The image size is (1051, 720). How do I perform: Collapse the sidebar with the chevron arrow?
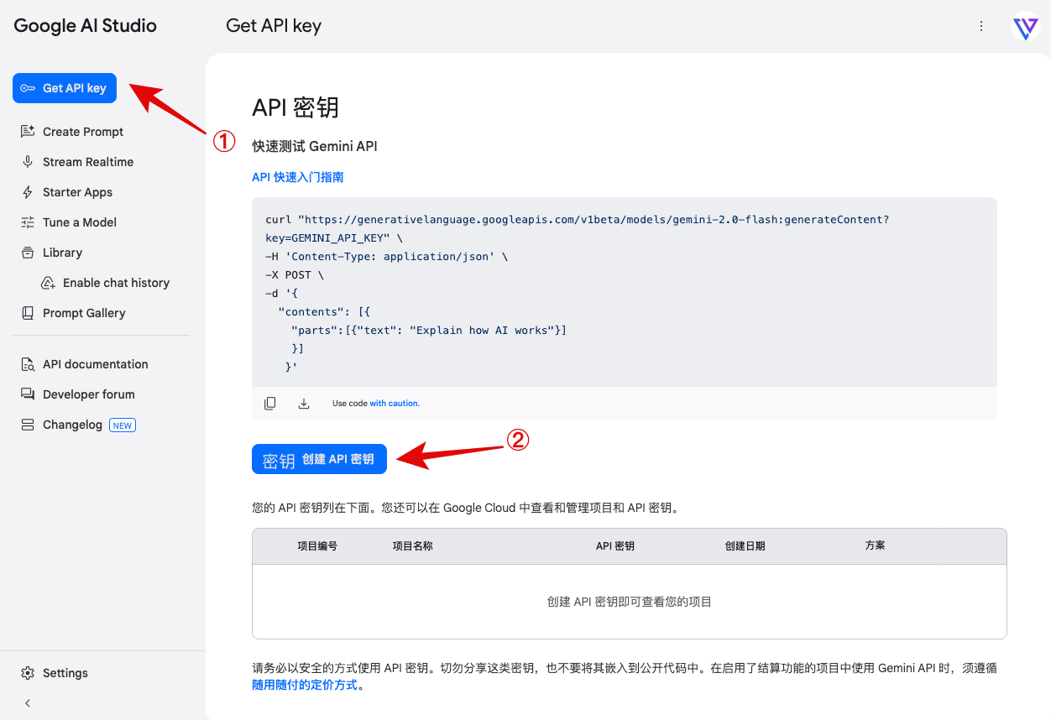(28, 703)
